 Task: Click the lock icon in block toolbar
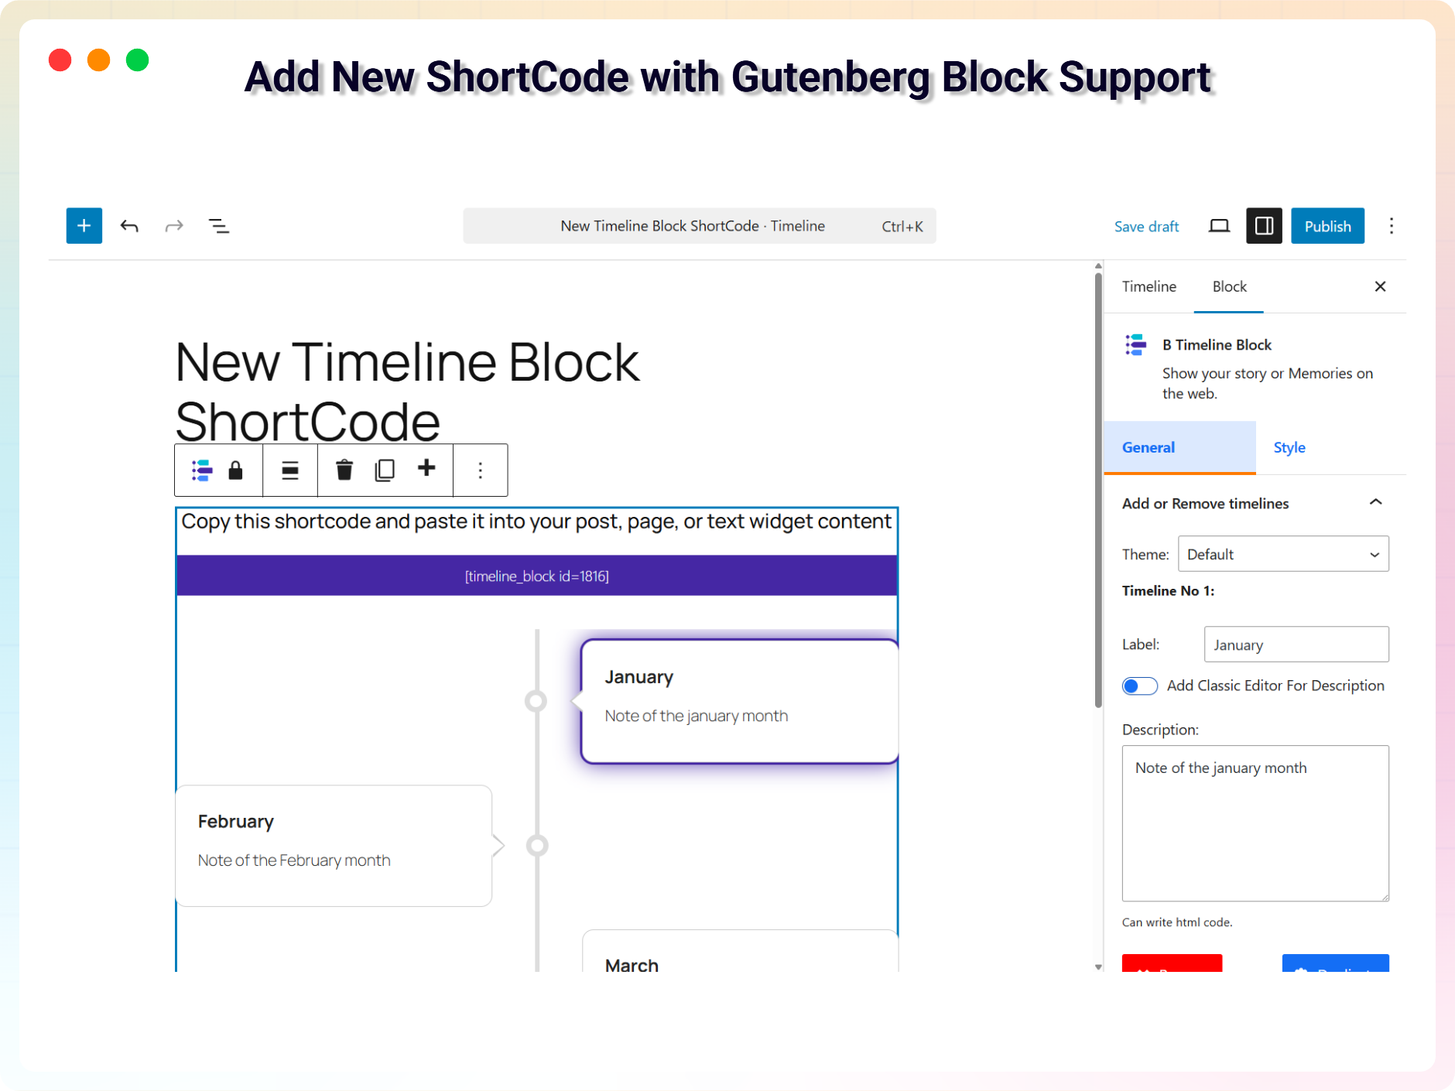pyautogui.click(x=235, y=470)
